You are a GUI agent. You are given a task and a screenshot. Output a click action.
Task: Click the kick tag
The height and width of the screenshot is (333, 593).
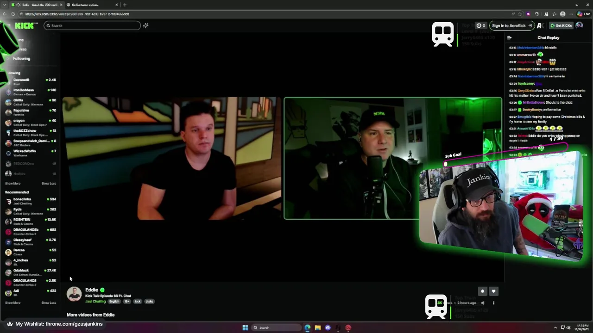coord(138,302)
